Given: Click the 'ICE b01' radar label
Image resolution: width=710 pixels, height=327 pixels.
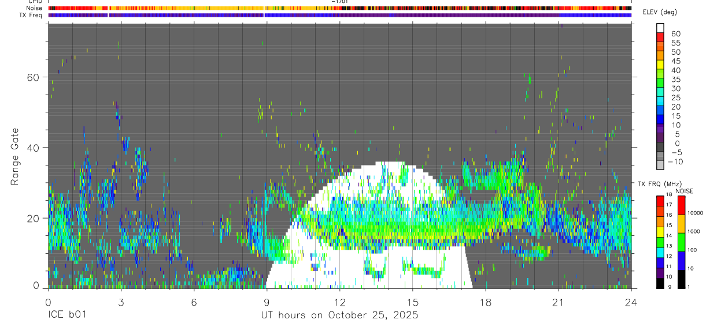Looking at the screenshot, I should (x=67, y=315).
